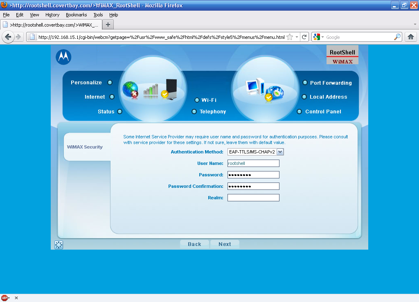Open the Help menu

(114, 15)
